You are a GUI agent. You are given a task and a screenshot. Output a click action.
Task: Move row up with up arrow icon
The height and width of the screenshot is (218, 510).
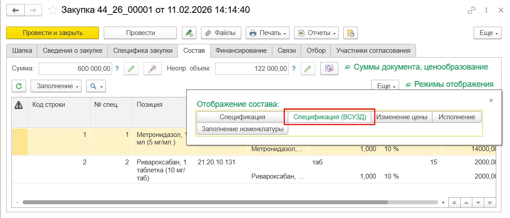(x=466, y=202)
